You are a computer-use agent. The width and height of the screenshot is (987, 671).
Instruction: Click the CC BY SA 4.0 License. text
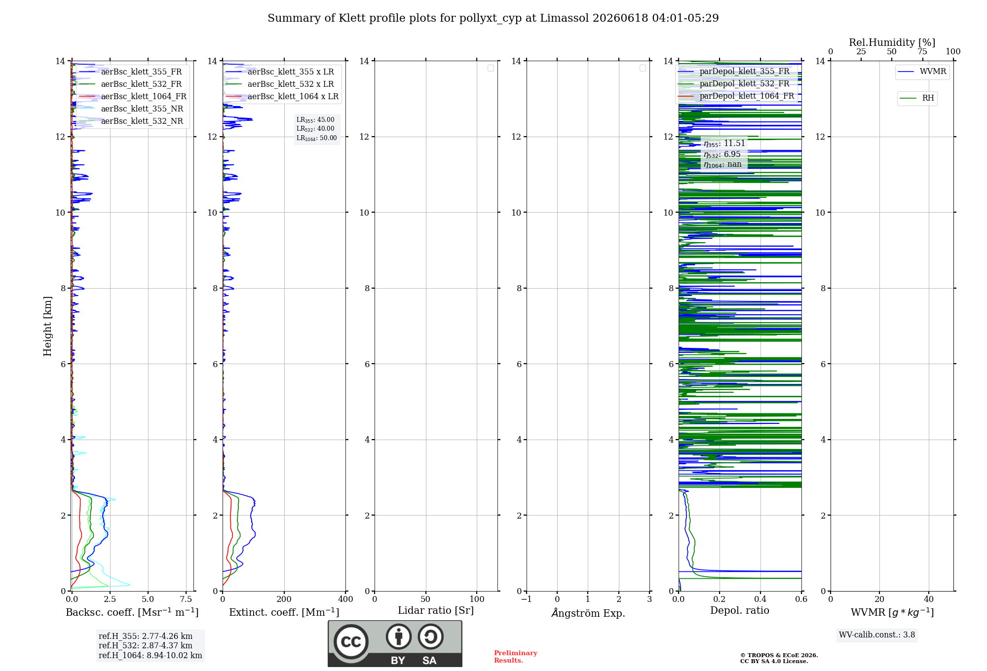(x=774, y=661)
